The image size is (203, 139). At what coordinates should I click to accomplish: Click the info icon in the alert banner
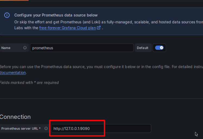[x=7, y=15]
